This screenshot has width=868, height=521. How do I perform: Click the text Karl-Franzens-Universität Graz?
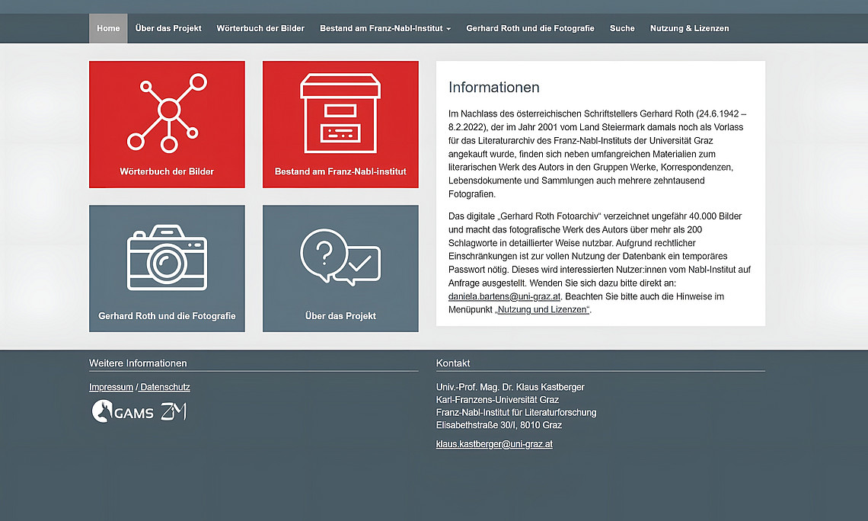(x=498, y=400)
